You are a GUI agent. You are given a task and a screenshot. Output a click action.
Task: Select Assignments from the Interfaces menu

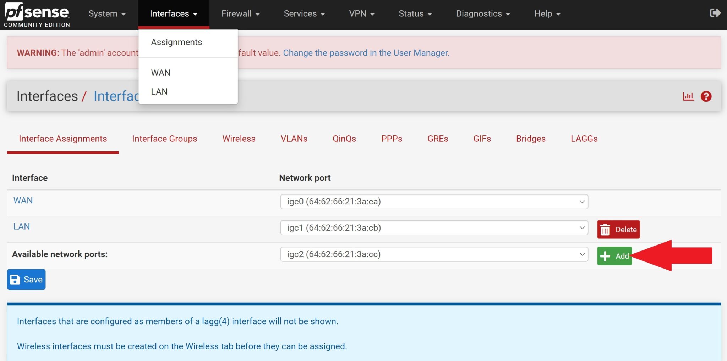coord(176,42)
